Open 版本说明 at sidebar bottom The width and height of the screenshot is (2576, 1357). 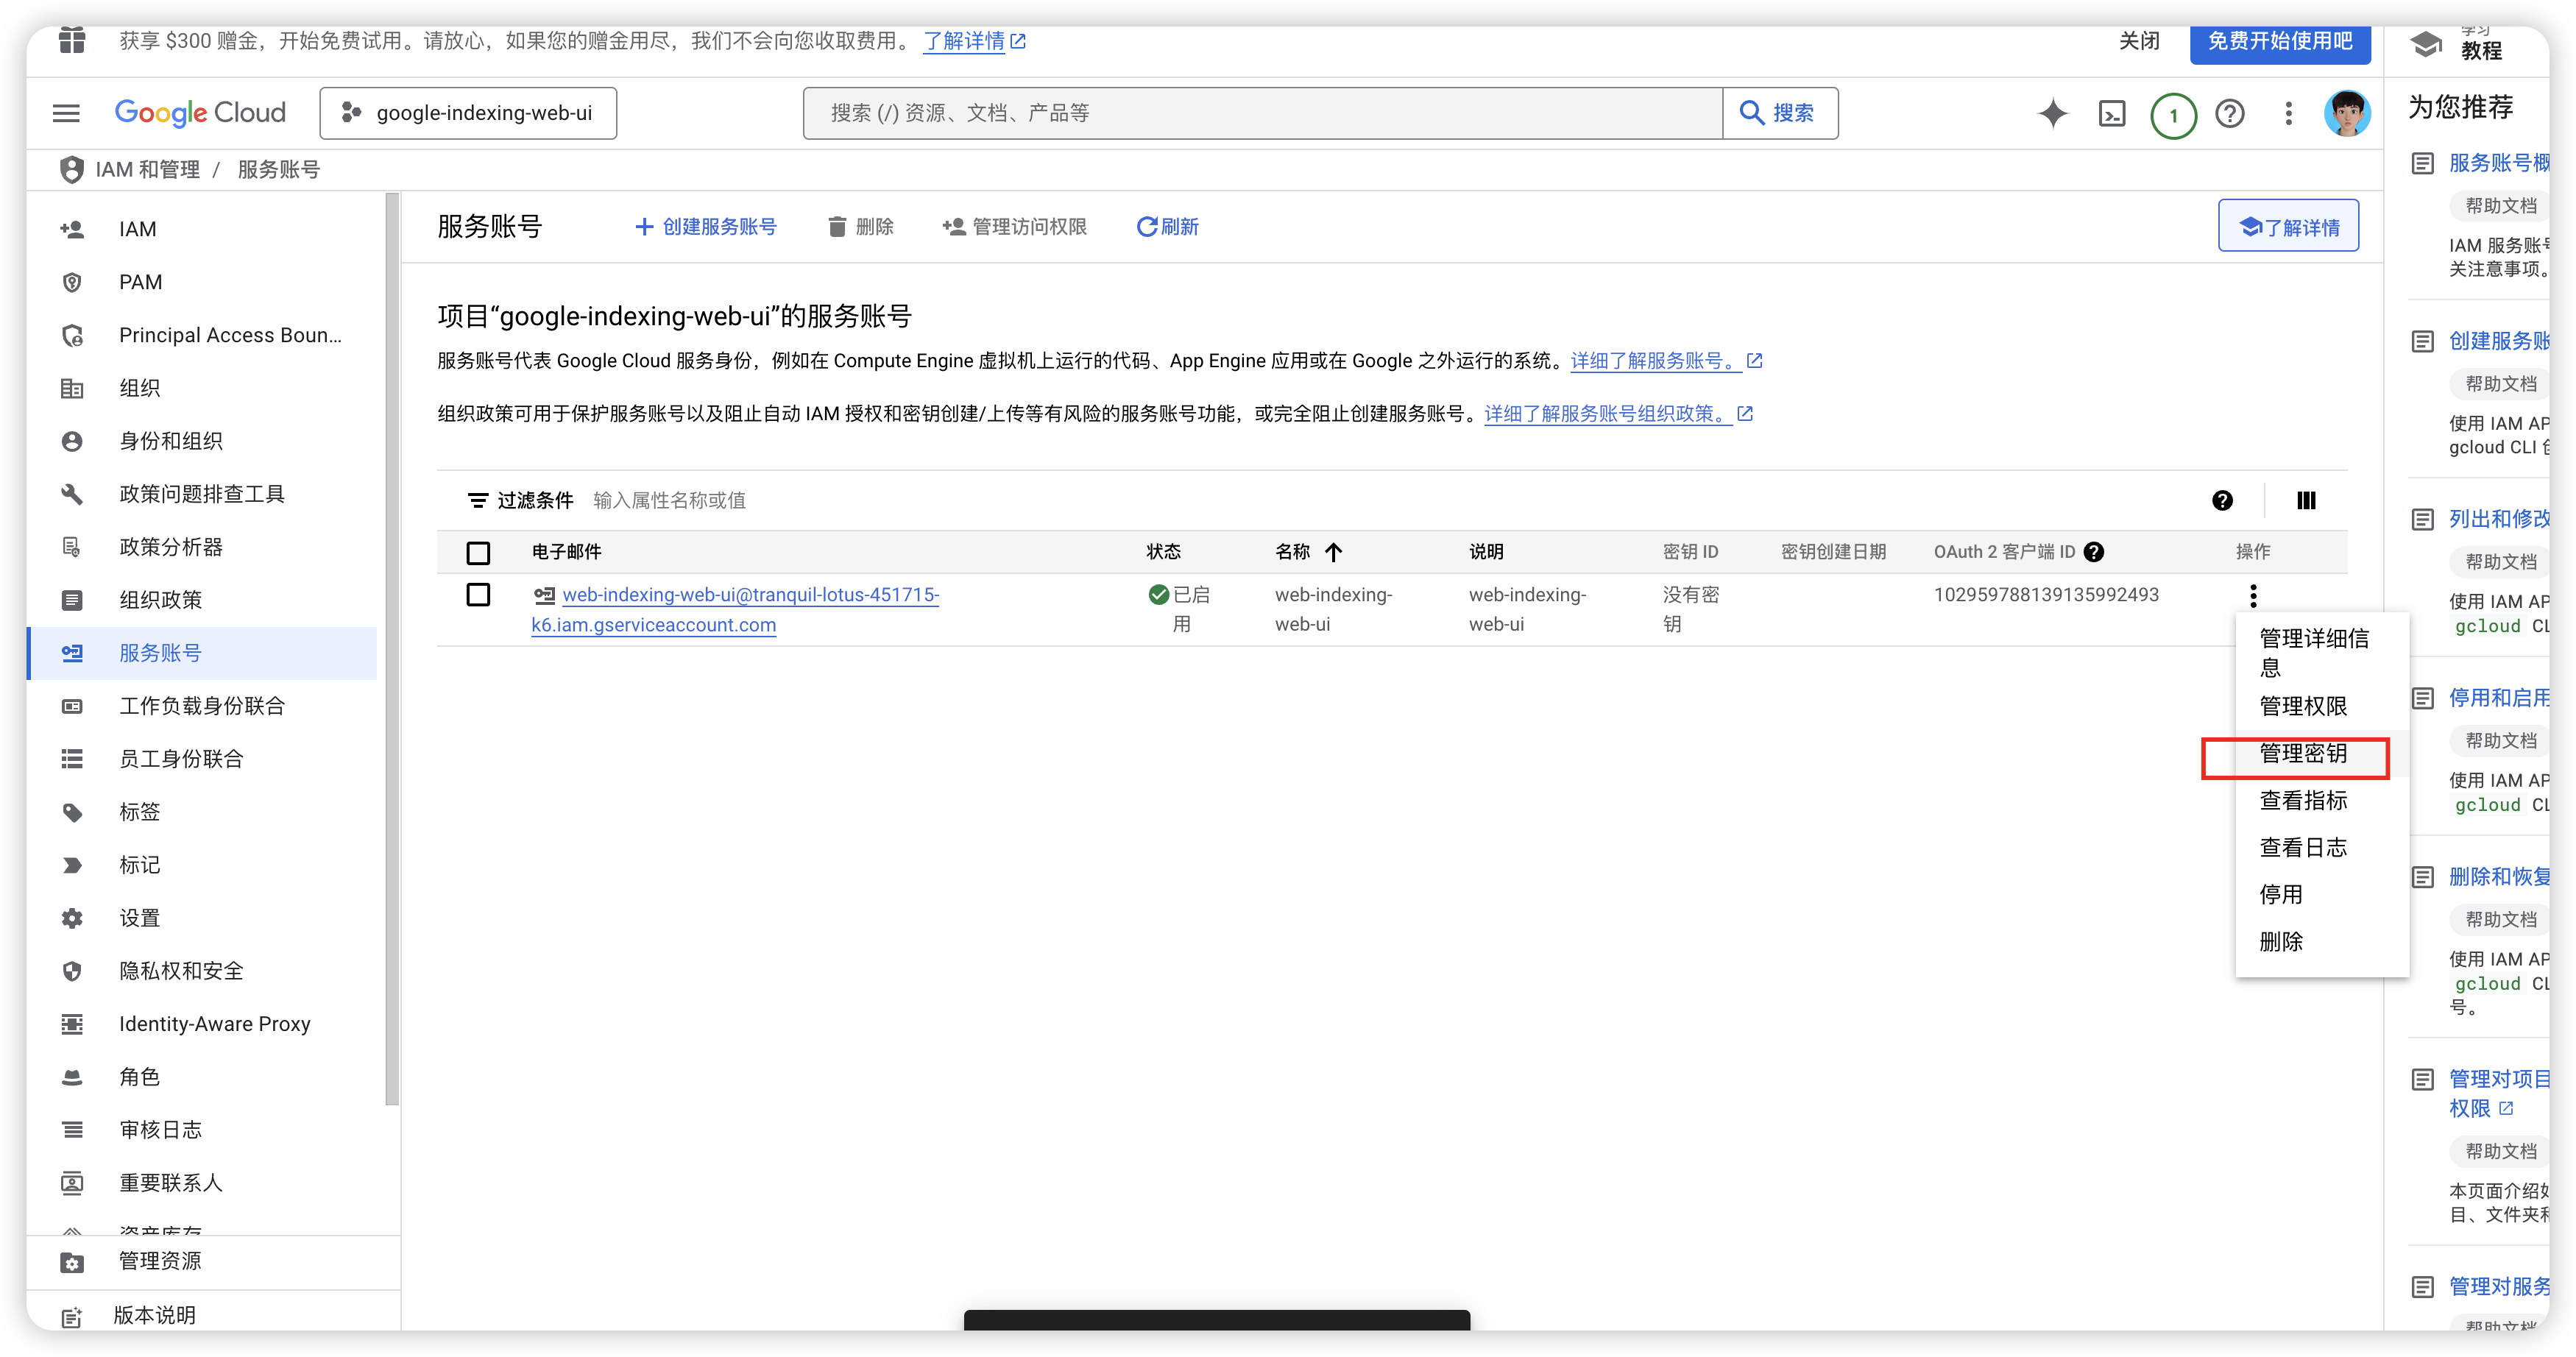(213, 1315)
